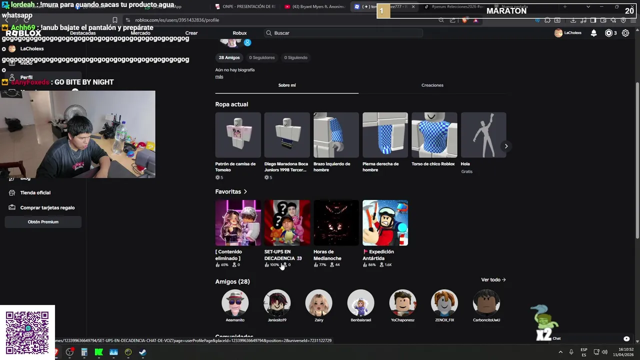
Task: Click the next arrow in Ropa actual carousel
Action: coord(506,146)
